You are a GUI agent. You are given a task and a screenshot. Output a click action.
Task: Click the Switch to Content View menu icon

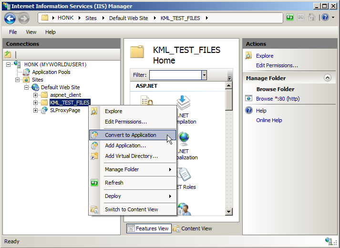(x=94, y=209)
